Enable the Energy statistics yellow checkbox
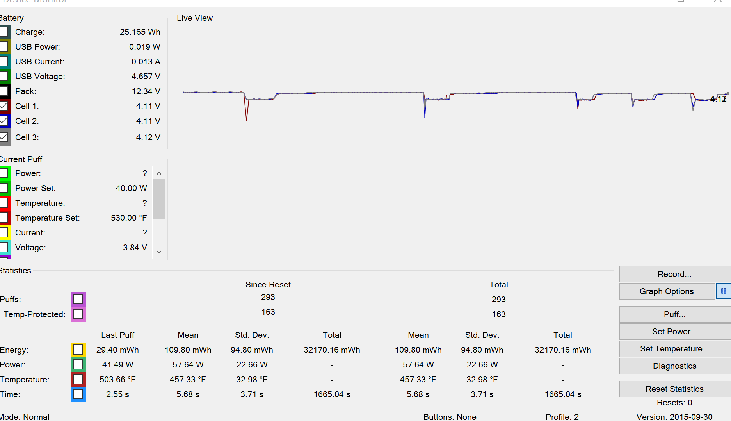Image resolution: width=731 pixels, height=421 pixels. pyautogui.click(x=78, y=350)
